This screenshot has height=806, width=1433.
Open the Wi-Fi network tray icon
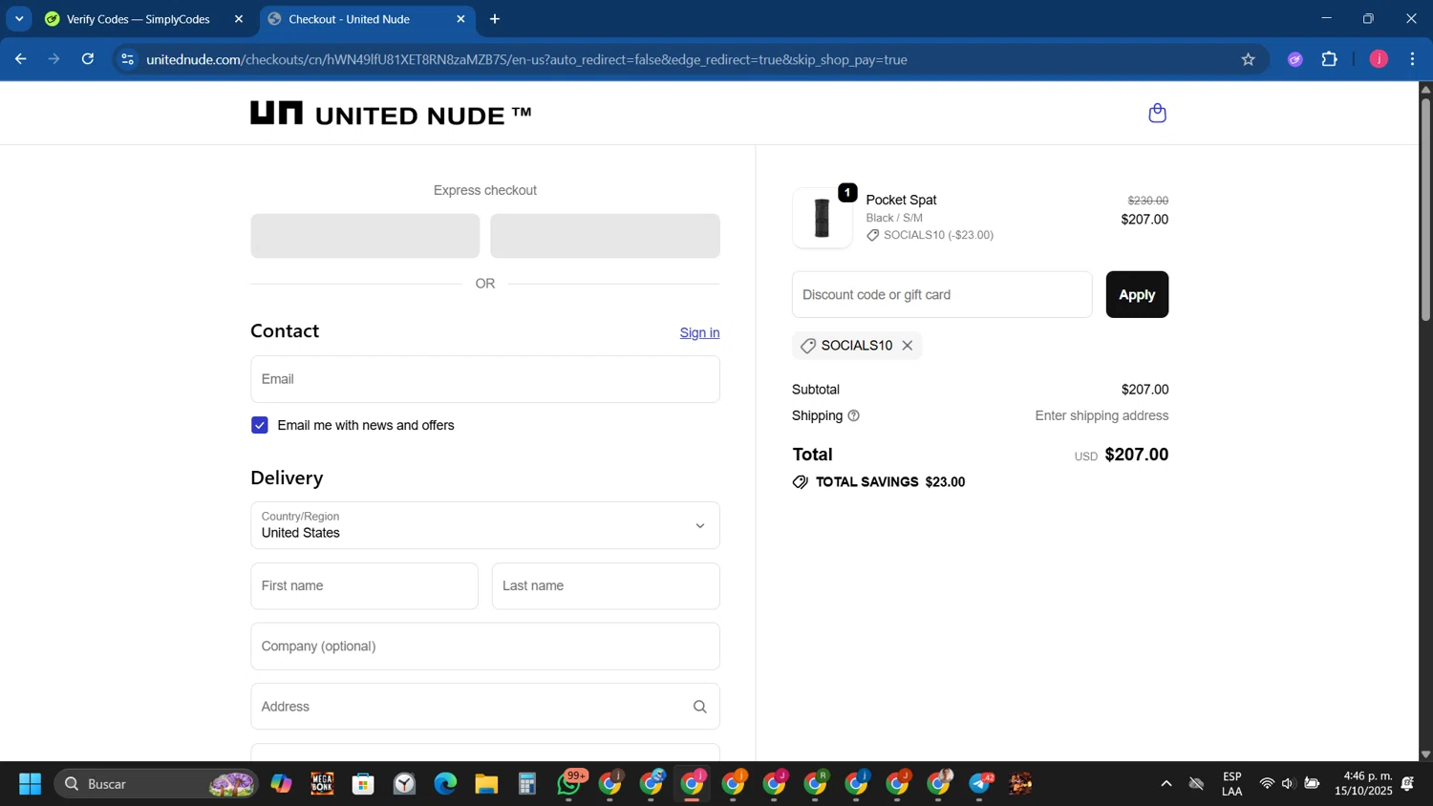pyautogui.click(x=1267, y=784)
